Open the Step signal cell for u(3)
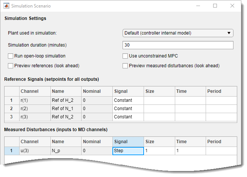This screenshot has height=177, width=247. 128,151
